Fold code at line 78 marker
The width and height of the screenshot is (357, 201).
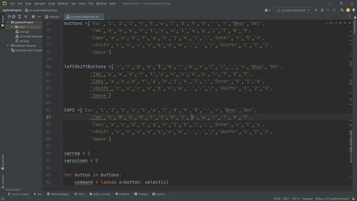click(62, 52)
